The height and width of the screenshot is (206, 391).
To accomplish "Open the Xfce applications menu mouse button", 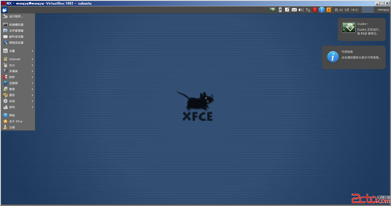I will coord(5,10).
